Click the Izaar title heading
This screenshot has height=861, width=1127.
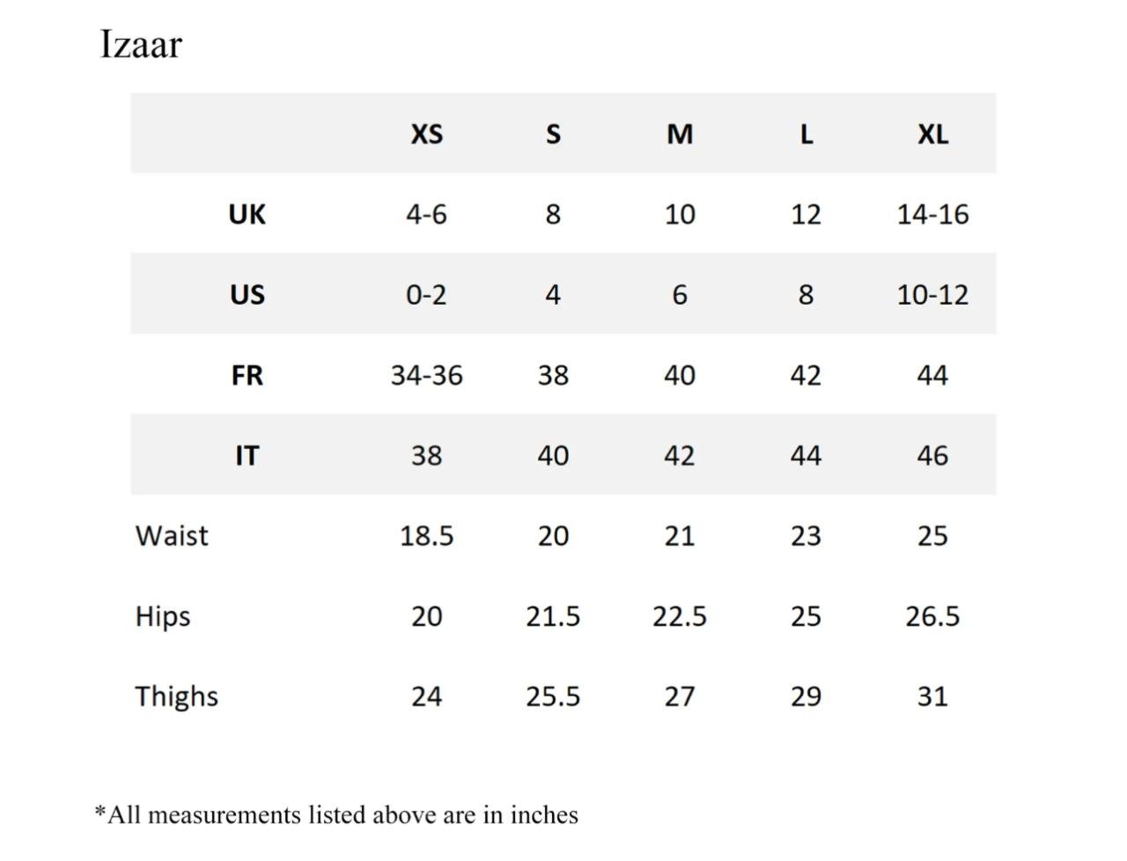(x=141, y=45)
